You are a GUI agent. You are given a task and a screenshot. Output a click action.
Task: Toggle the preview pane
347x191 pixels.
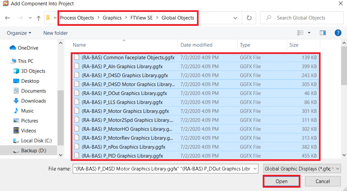click(x=323, y=33)
